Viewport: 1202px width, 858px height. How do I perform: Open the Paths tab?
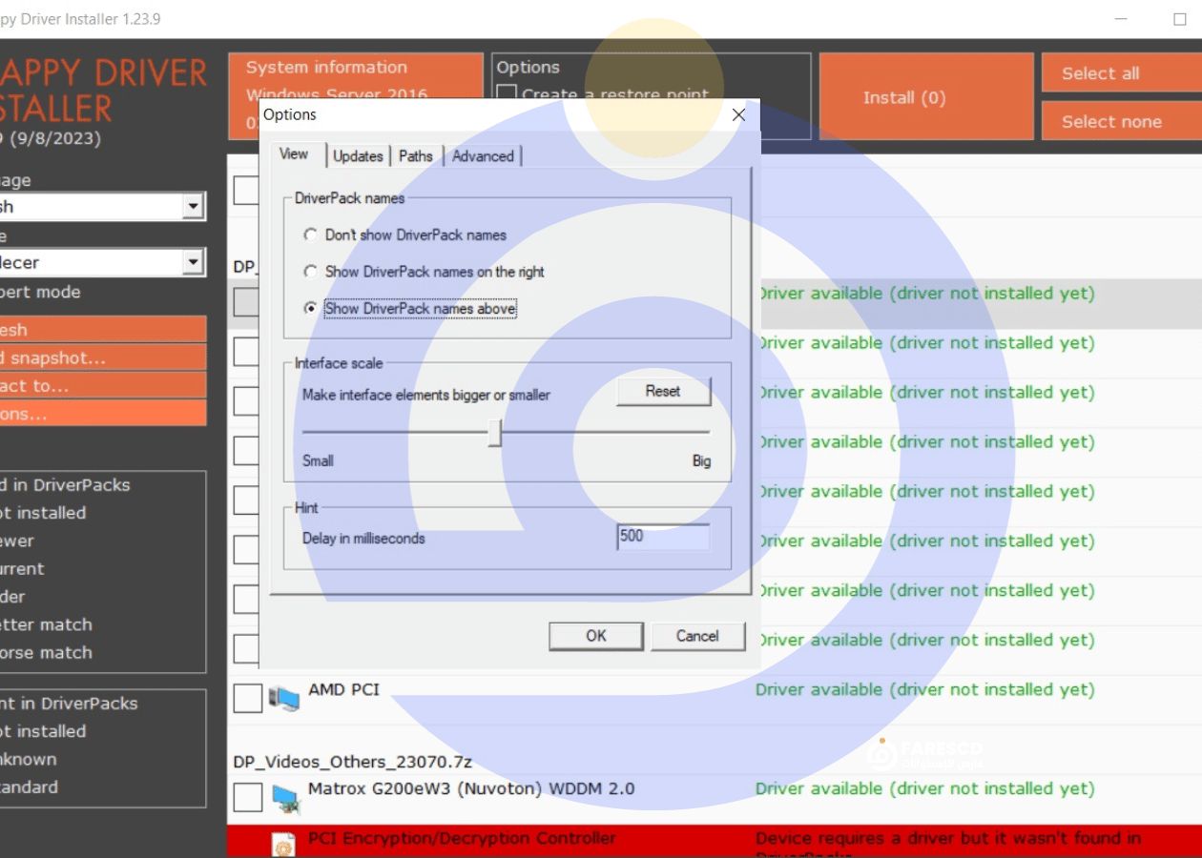point(416,156)
